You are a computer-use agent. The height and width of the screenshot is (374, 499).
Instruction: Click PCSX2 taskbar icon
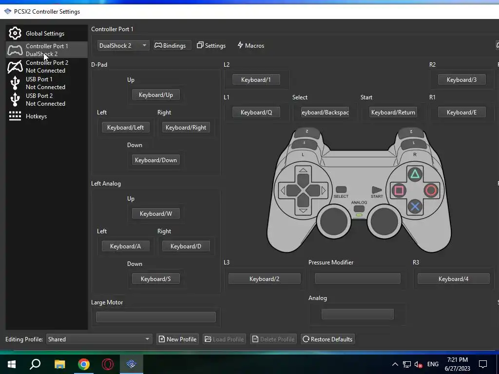tap(132, 364)
